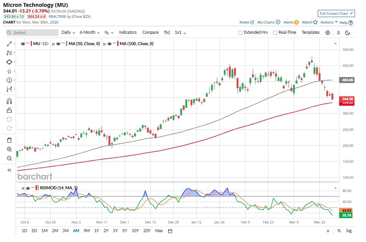Image resolution: width=366 pixels, height=242 pixels.
Task: Zoom in using the magnifier plus icon
Action: 9,149
